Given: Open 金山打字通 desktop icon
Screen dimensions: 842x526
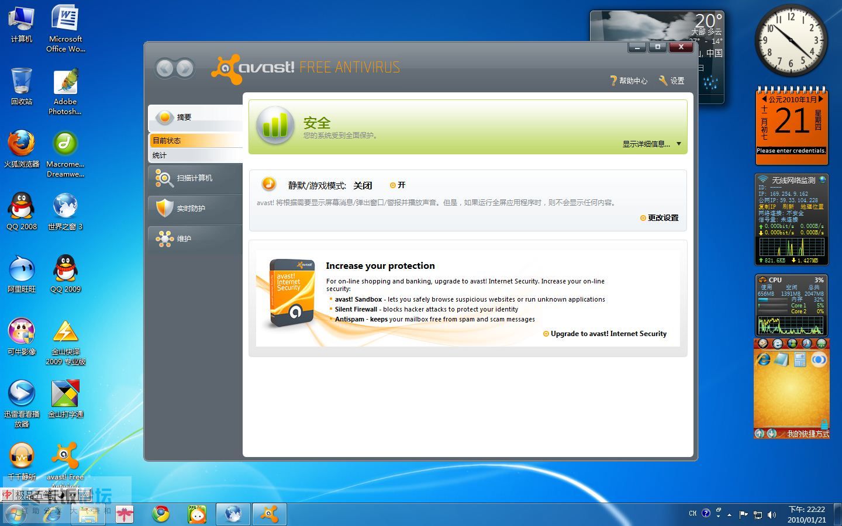Looking at the screenshot, I should [65, 400].
